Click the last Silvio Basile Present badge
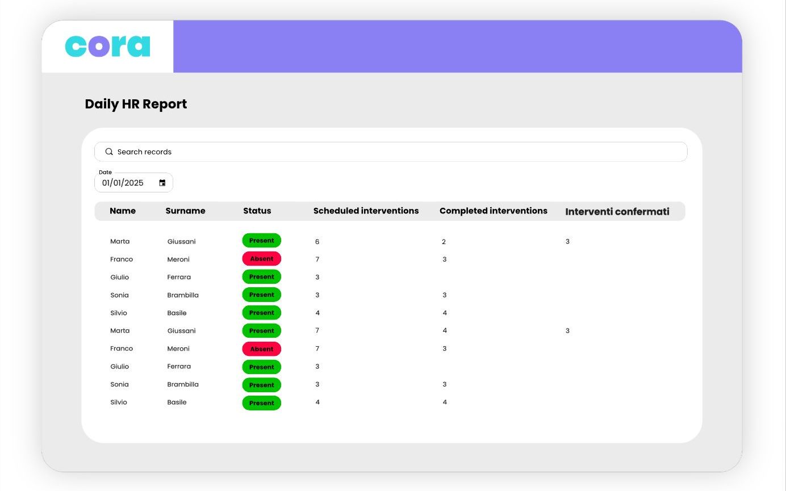The image size is (786, 491). [262, 403]
